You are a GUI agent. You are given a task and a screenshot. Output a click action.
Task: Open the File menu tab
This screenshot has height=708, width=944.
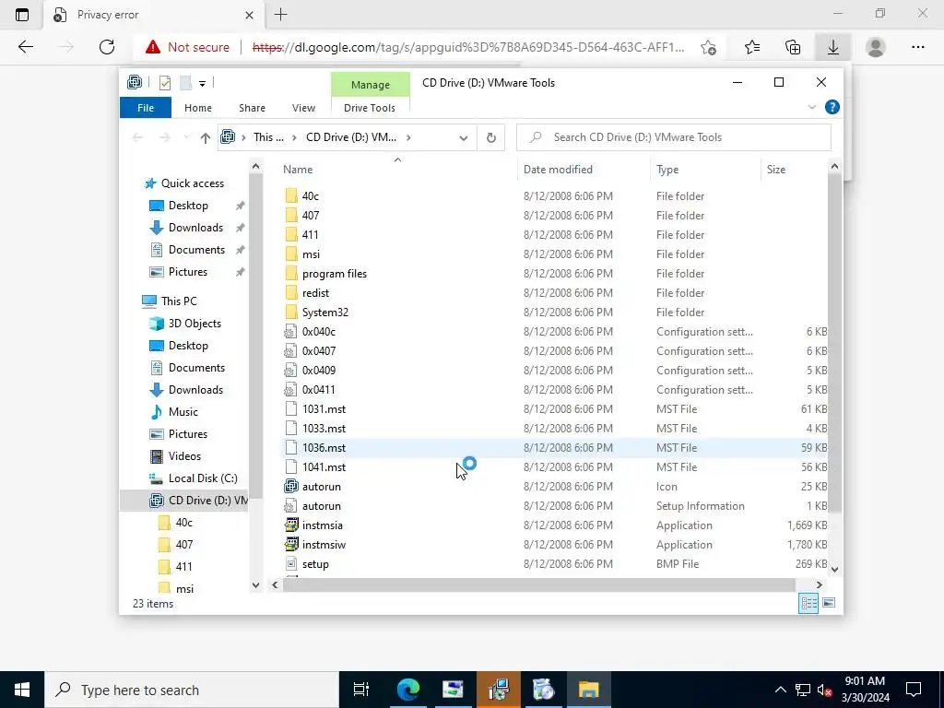(146, 108)
